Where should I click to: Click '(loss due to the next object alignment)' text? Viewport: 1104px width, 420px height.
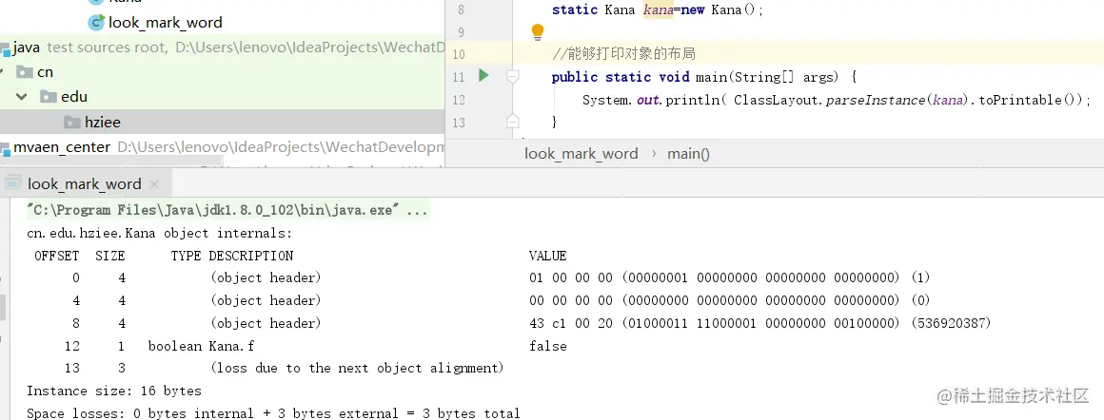[x=358, y=368]
